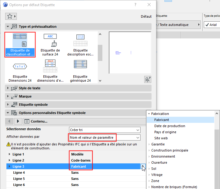Expand Sol group
This screenshot has width=220, height=189.
pyautogui.click(x=149, y=169)
